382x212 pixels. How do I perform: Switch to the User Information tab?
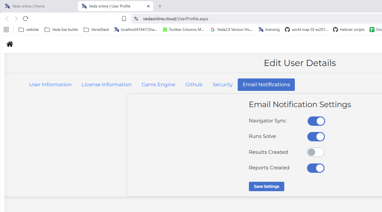tap(50, 85)
